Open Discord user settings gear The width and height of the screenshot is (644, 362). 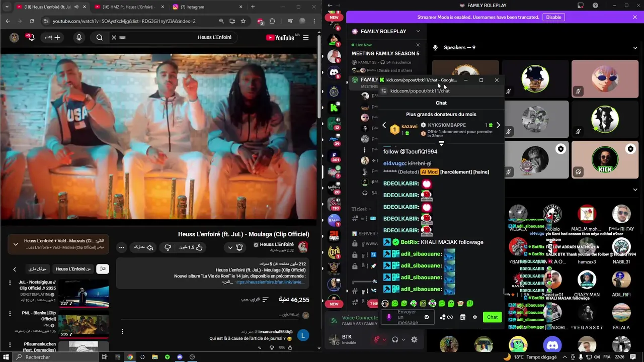[414, 339]
